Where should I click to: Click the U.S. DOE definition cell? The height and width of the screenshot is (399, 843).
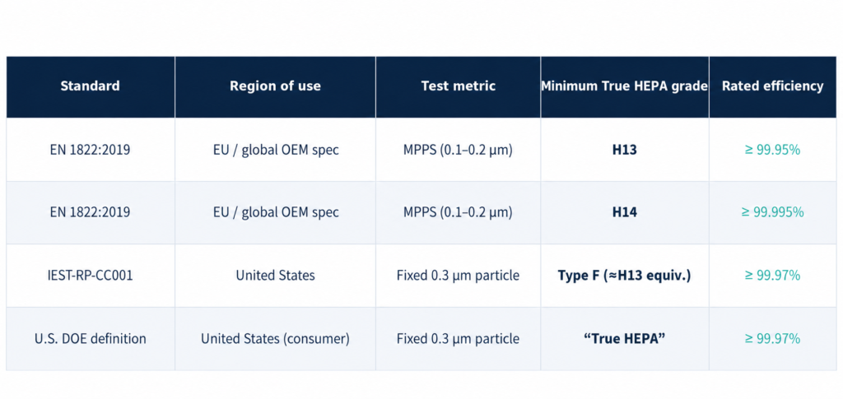click(90, 339)
